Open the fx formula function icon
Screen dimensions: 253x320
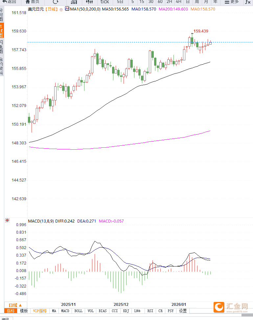tap(248, 2)
